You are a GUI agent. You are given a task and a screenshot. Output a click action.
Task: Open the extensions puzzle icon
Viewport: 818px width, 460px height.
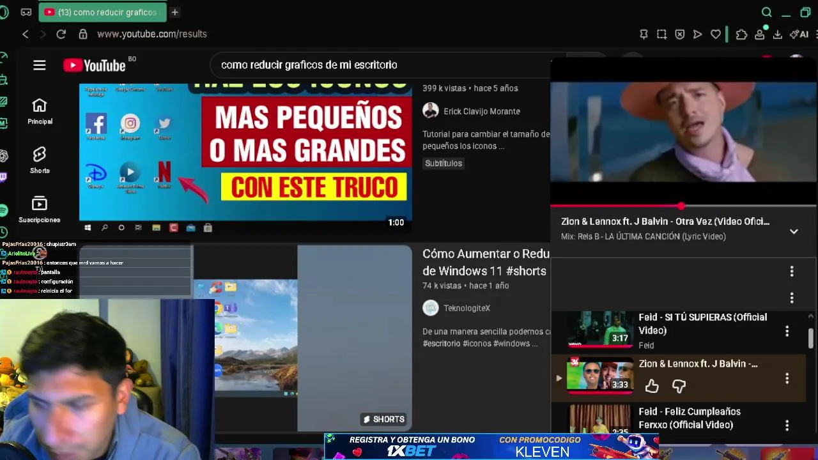(741, 34)
